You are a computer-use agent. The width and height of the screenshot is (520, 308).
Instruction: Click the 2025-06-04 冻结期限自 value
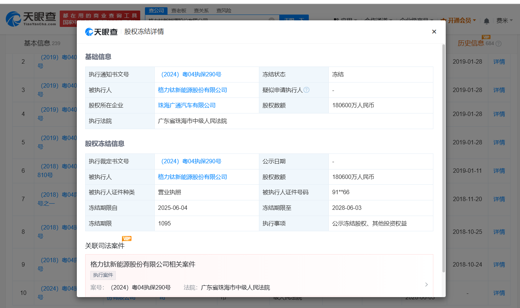173,208
